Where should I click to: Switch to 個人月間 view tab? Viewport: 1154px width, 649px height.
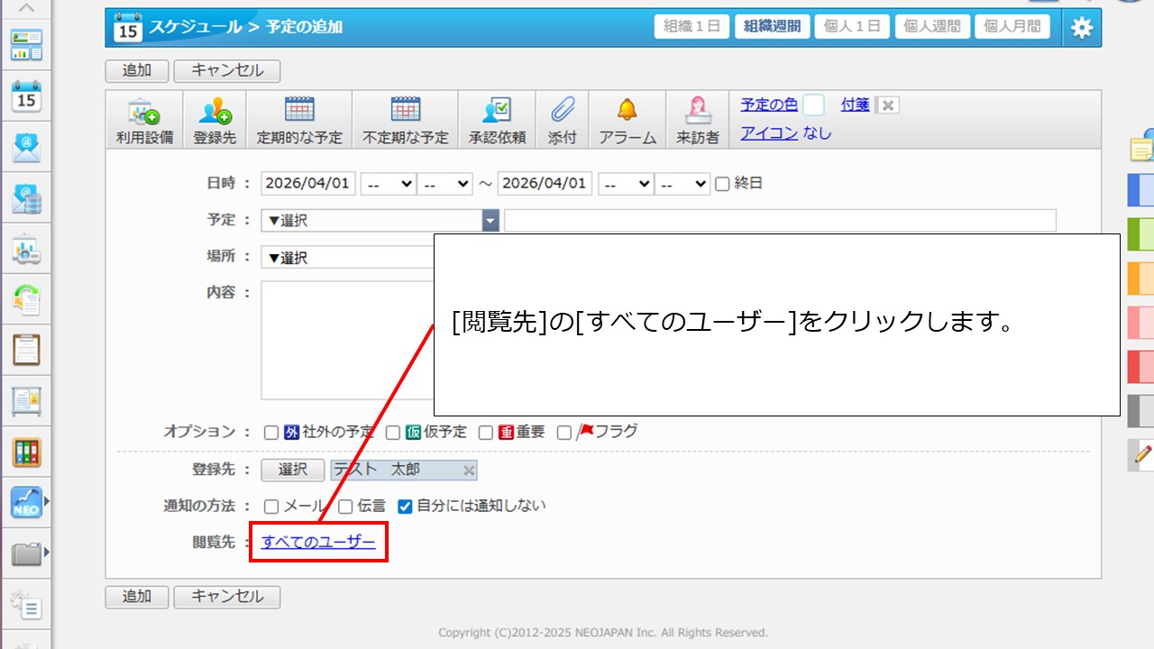click(x=1012, y=27)
